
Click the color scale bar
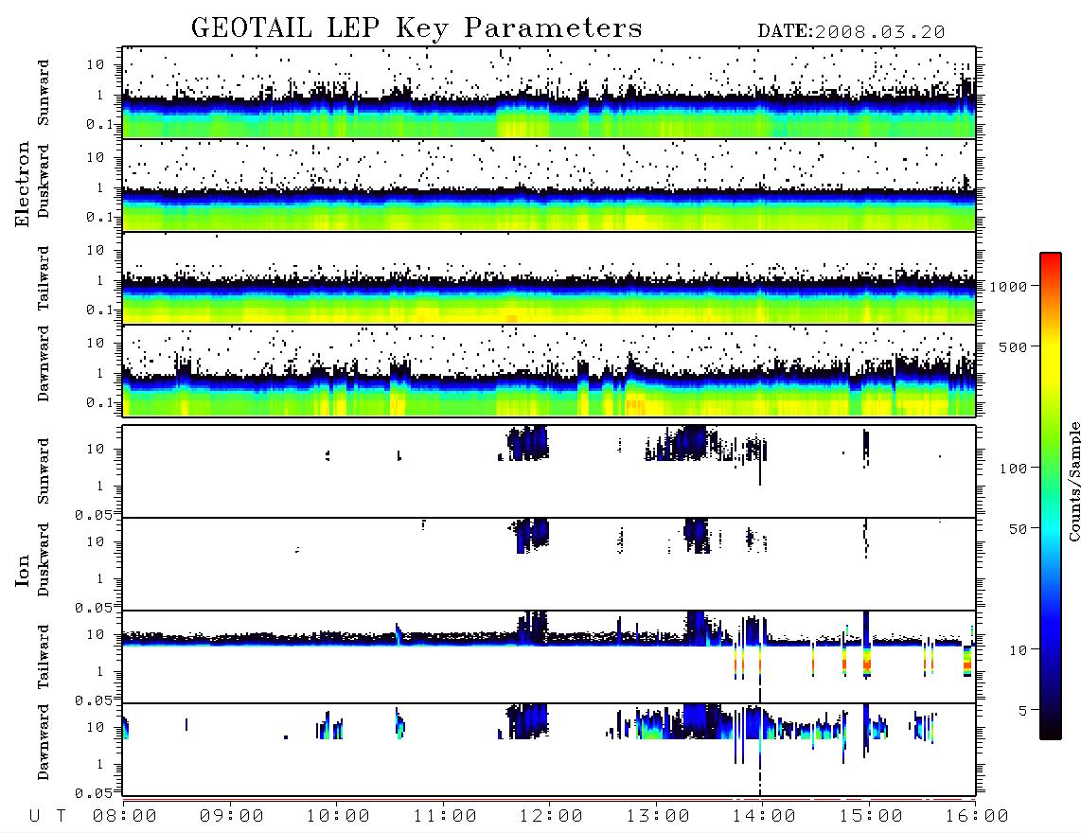tap(1050, 496)
